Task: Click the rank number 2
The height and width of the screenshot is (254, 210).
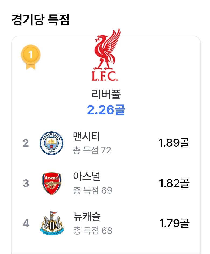Action: tap(26, 143)
